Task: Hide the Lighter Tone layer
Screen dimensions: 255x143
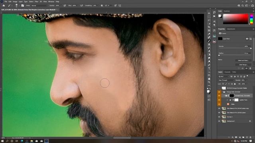Action: [219, 100]
